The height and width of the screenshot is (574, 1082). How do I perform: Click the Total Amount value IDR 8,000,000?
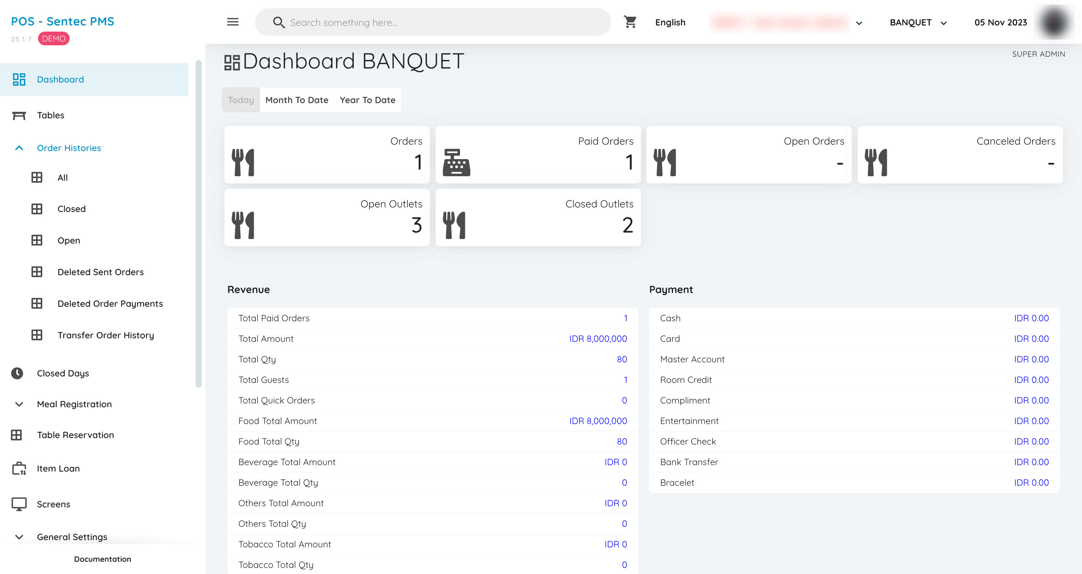point(598,339)
